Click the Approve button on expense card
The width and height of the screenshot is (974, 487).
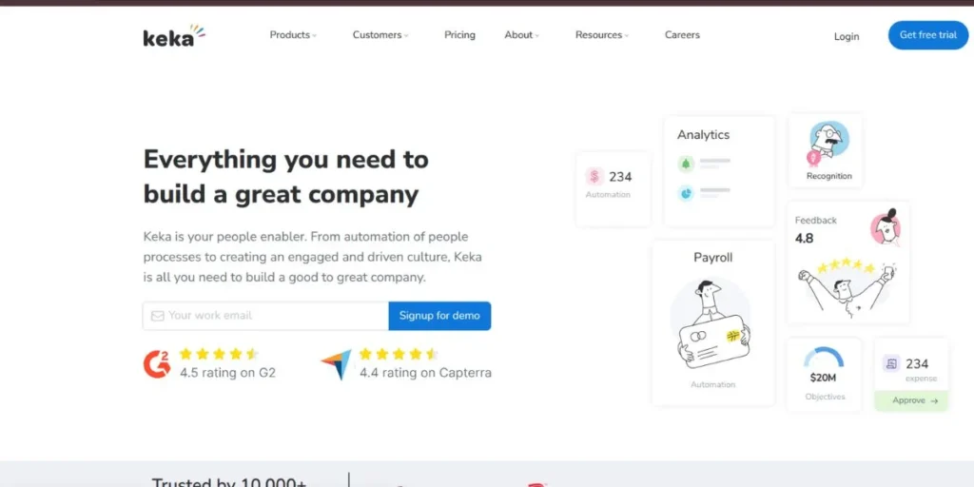(x=911, y=400)
